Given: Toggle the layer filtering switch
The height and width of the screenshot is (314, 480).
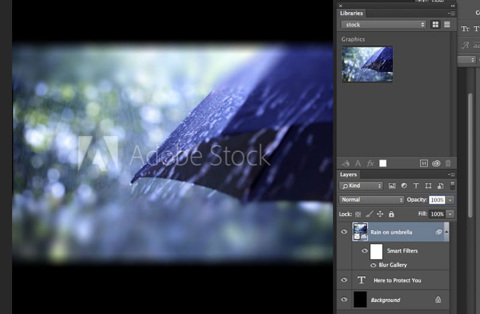Looking at the screenshot, I should point(452,186).
